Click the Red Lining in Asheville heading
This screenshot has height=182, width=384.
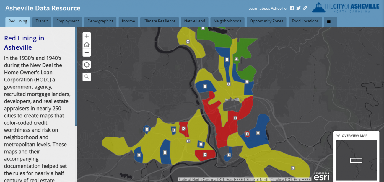tap(24, 43)
